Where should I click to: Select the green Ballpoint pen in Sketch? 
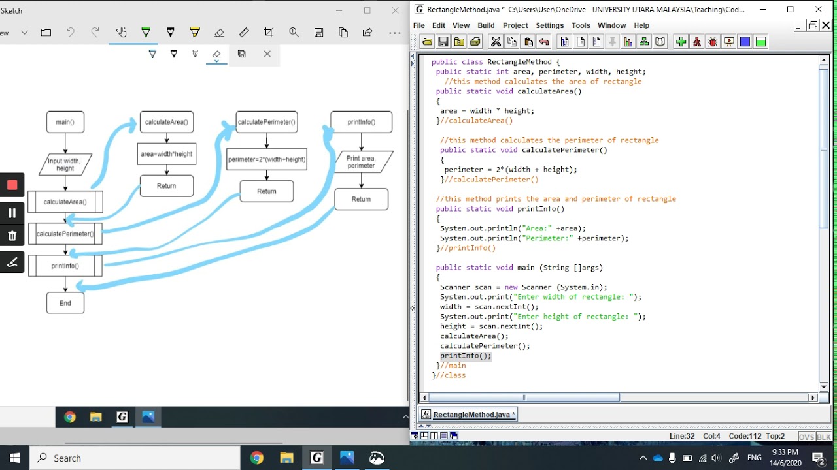[x=146, y=32]
